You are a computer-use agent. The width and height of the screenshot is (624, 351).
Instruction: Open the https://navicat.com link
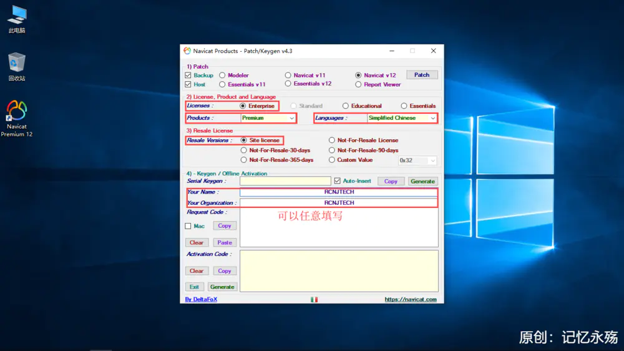[411, 299]
